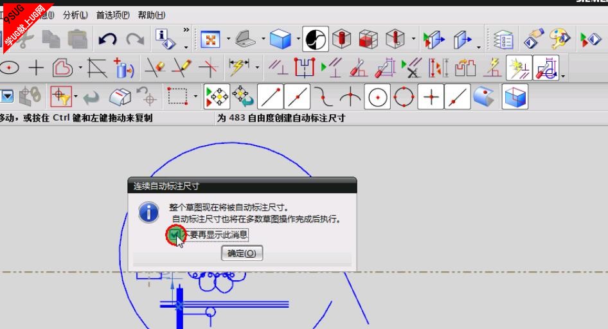The width and height of the screenshot is (608, 329).
Task: Click the Animate Dimension icon
Action: [438, 68]
